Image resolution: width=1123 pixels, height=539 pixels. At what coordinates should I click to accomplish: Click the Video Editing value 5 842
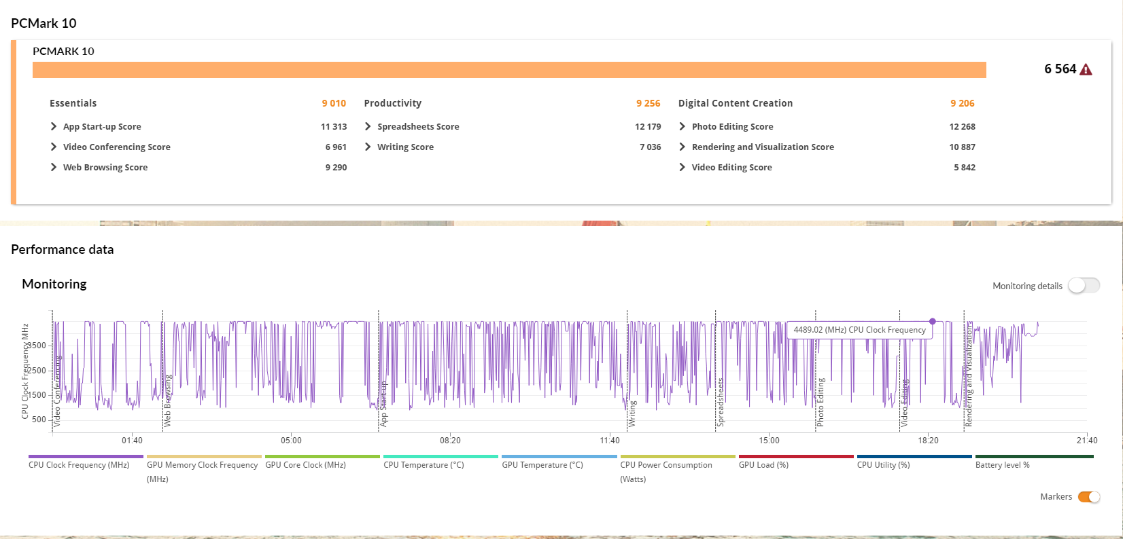click(965, 167)
